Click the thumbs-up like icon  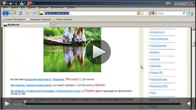tap(22, 4)
